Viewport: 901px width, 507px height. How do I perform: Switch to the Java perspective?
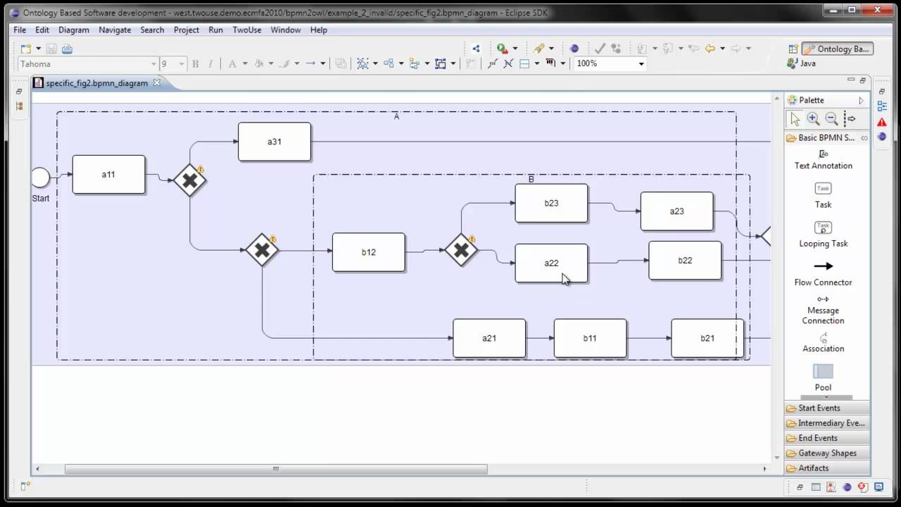(802, 63)
